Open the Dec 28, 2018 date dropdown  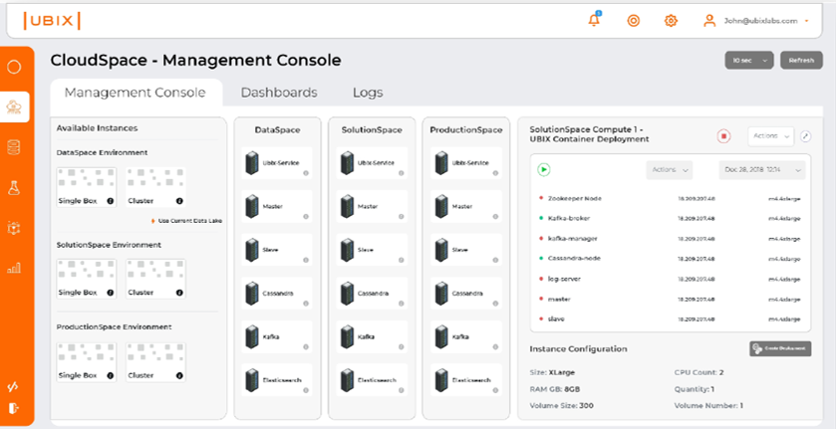(x=762, y=170)
